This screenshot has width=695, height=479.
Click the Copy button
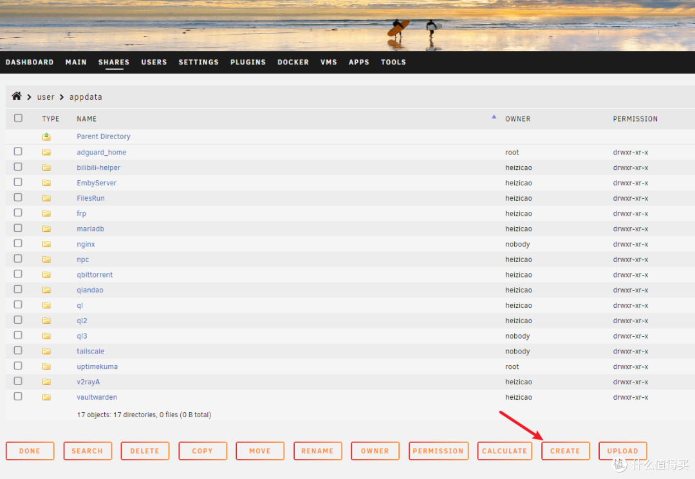point(203,451)
